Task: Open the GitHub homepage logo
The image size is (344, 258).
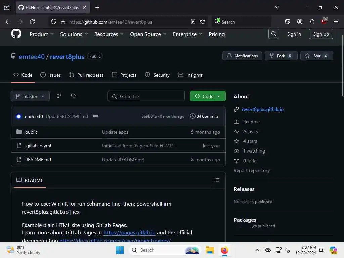Action: click(x=16, y=34)
